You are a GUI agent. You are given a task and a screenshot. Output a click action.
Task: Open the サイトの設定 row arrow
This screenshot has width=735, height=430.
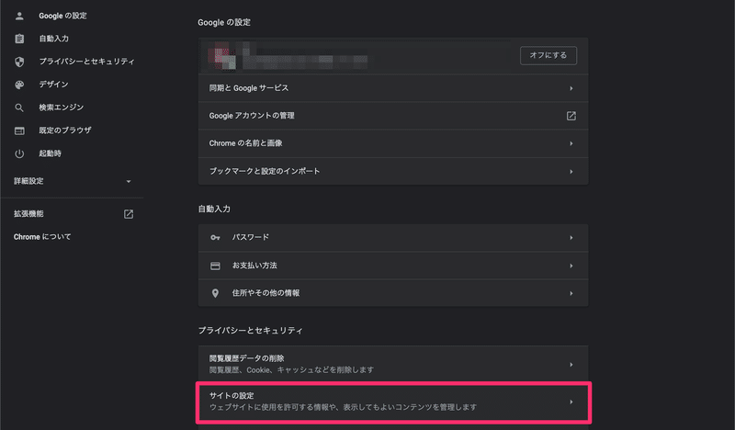(571, 402)
